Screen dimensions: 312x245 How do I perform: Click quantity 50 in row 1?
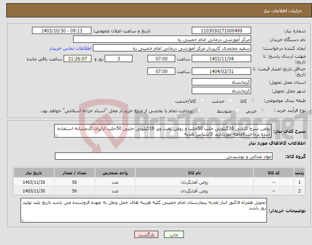(x=74, y=182)
